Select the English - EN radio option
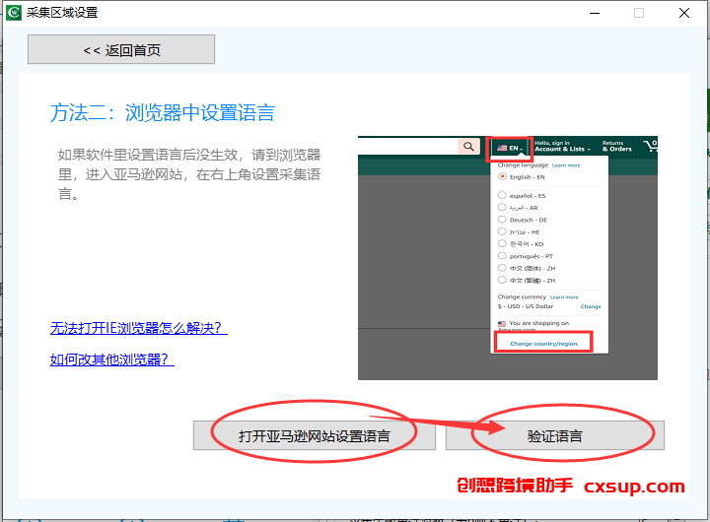This screenshot has height=522, width=710. click(x=502, y=176)
